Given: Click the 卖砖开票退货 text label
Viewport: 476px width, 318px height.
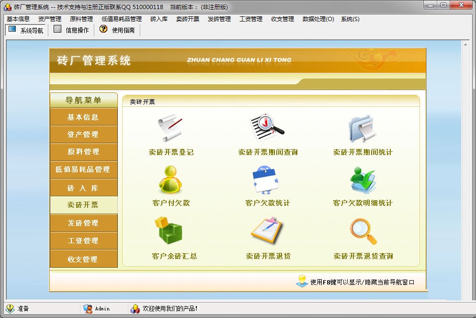Looking at the screenshot, I should tap(268, 256).
